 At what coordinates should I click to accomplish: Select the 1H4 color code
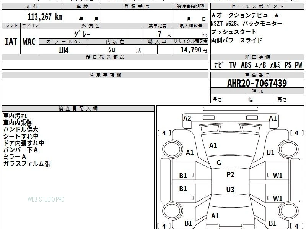coord(63,50)
